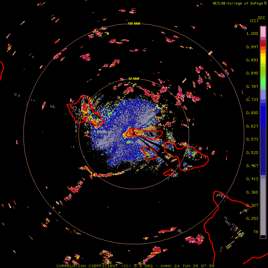Click the 24 JUN 25 date text
This screenshot has height=268, width=268.
pyautogui.click(x=186, y=266)
